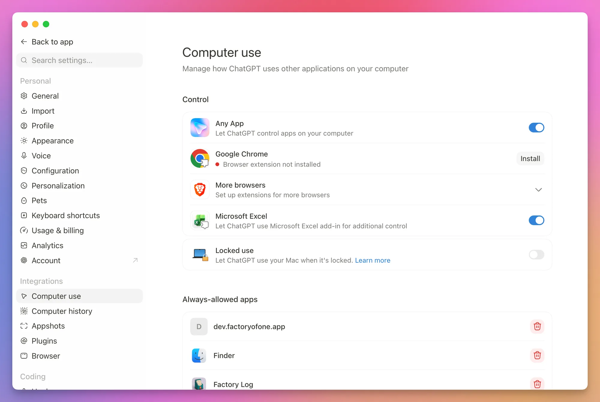
Task: Click the Voice microphone icon
Action: click(x=24, y=156)
